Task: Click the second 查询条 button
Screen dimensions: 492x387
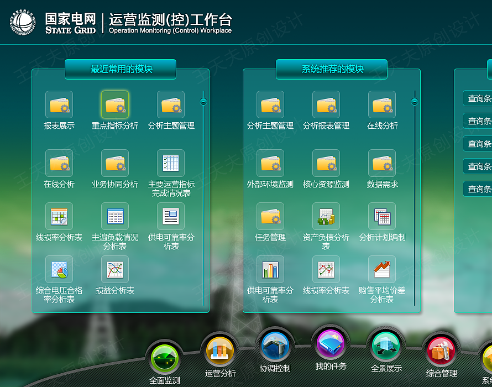Action: 478,121
